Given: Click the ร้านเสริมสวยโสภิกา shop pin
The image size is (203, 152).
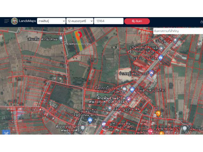Looking at the screenshot, I should click(132, 90).
